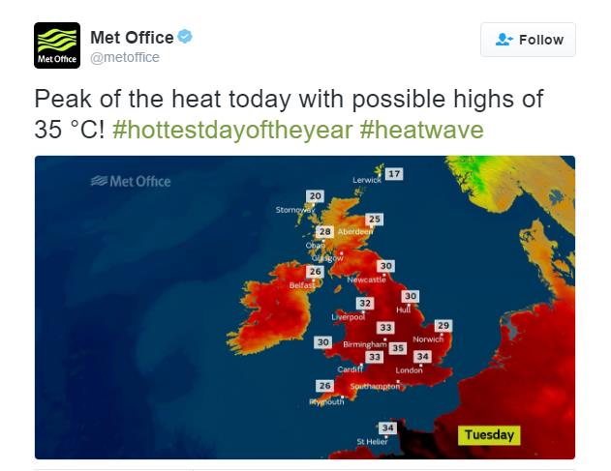Open the Met Office display name link
The image size is (611, 471).
point(132,38)
